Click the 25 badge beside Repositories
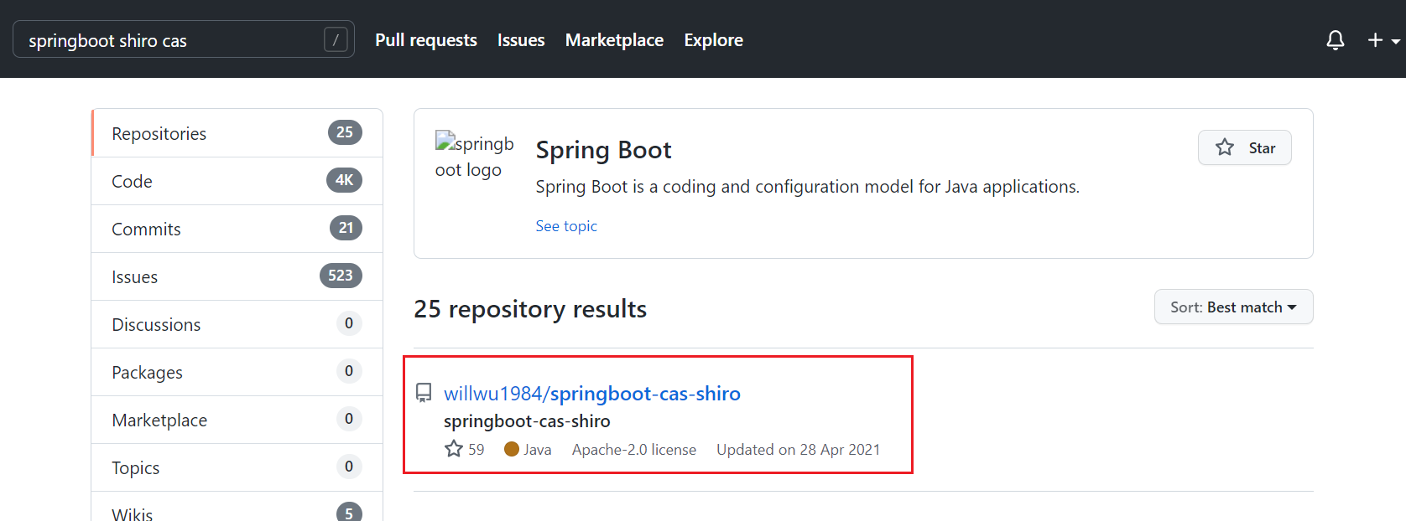The height and width of the screenshot is (521, 1406). tap(345, 132)
